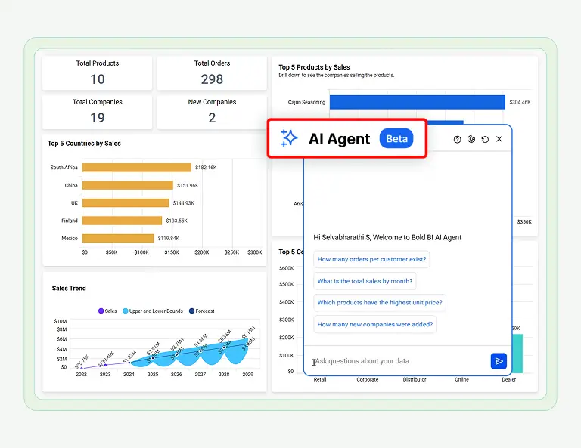The width and height of the screenshot is (581, 448).
Task: Send the question with the arrow button
Action: click(x=499, y=361)
